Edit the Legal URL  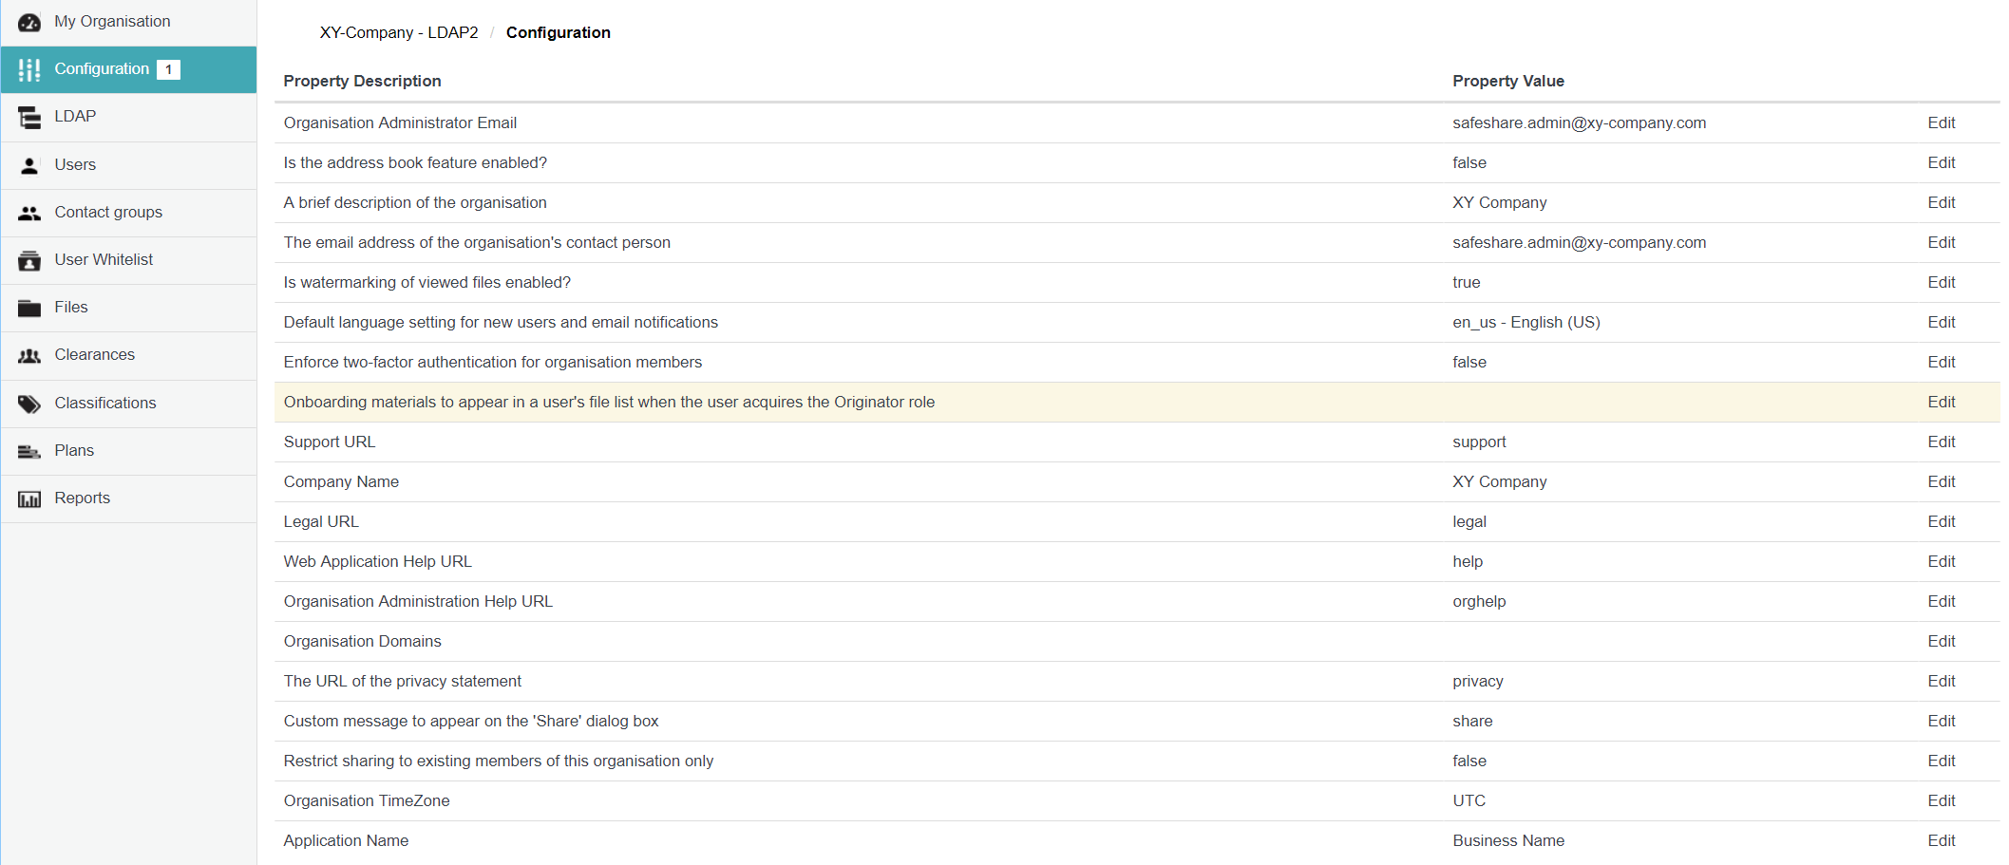(x=1941, y=521)
